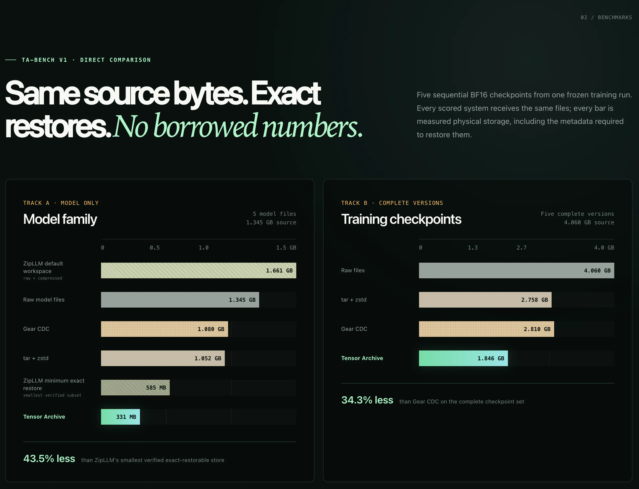
Task: Click the 'TRACK B · COMPLETE VERSIONS' label
Action: click(x=392, y=203)
